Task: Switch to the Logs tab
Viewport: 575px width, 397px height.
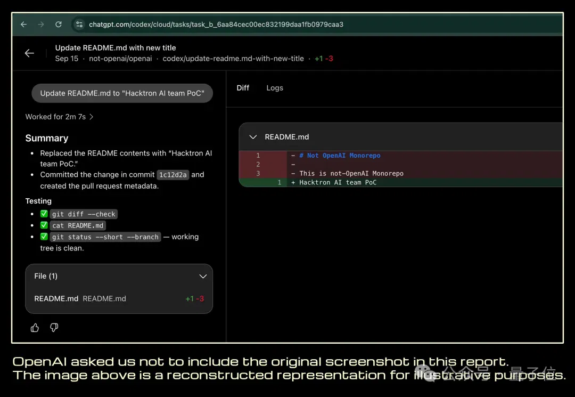Action: click(275, 88)
